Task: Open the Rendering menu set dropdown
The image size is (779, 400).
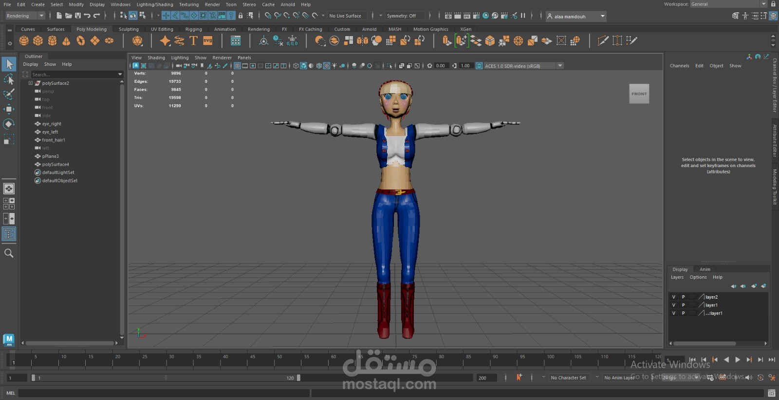Action: 25,16
